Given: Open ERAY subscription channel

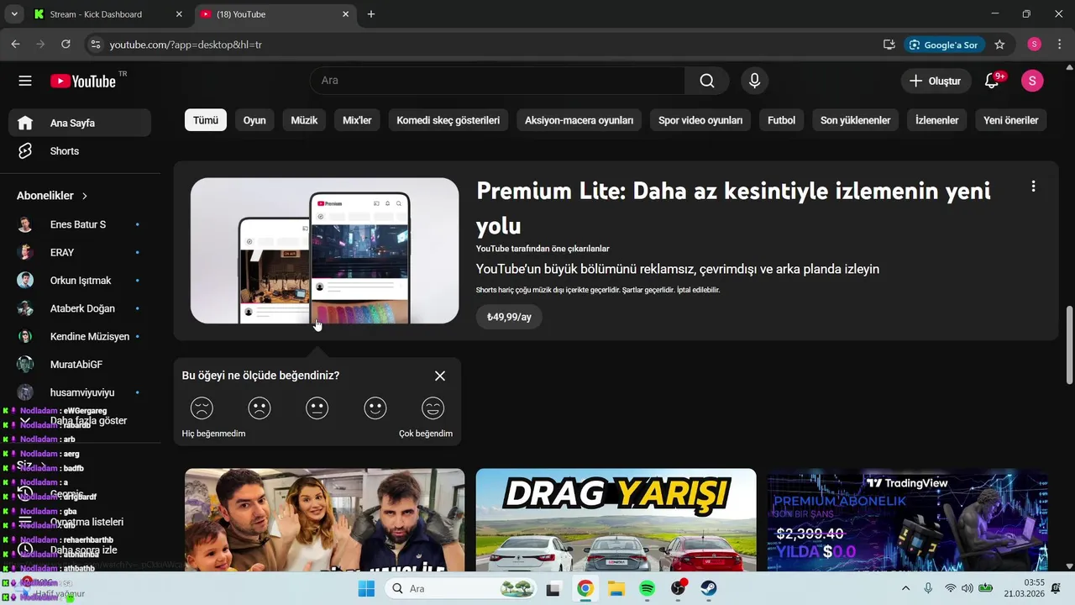Looking at the screenshot, I should (x=80, y=252).
